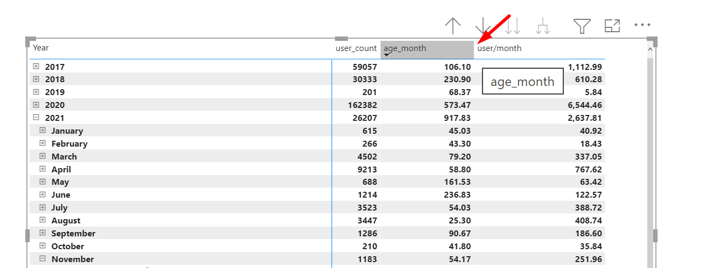Expand the 2018 year row
This screenshot has height=268, width=706.
pyautogui.click(x=36, y=79)
